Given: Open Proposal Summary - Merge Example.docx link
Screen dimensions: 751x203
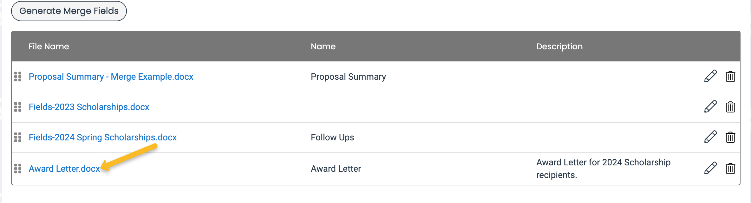Looking at the screenshot, I should pos(111,77).
